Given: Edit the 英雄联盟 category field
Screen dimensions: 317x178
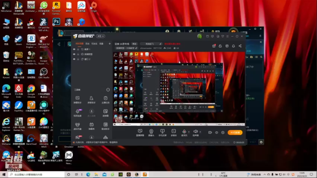Looking at the screenshot, I should 126,48.
